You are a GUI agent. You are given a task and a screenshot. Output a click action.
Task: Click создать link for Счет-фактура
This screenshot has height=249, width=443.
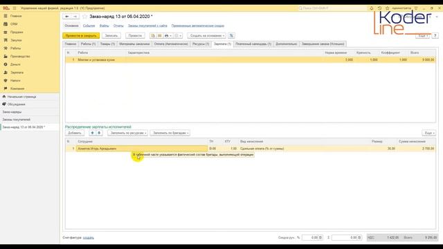[x=89, y=238]
